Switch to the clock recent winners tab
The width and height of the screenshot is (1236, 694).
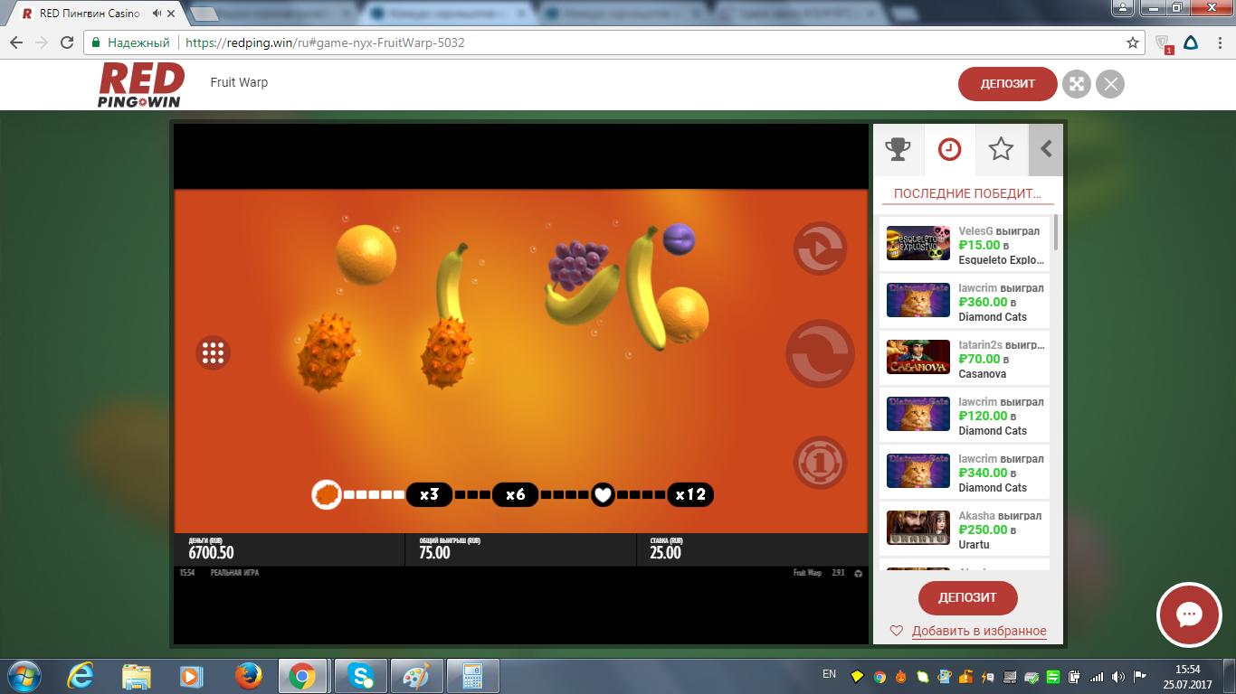(x=949, y=149)
